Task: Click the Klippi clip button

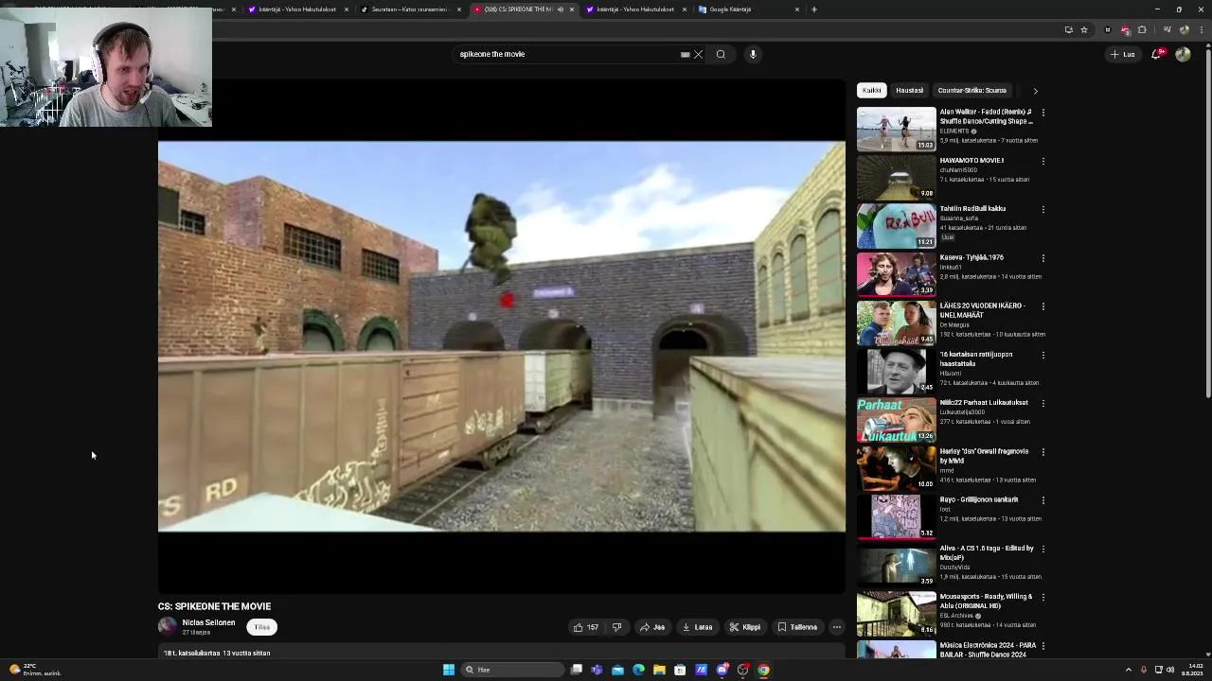Action: (x=744, y=627)
